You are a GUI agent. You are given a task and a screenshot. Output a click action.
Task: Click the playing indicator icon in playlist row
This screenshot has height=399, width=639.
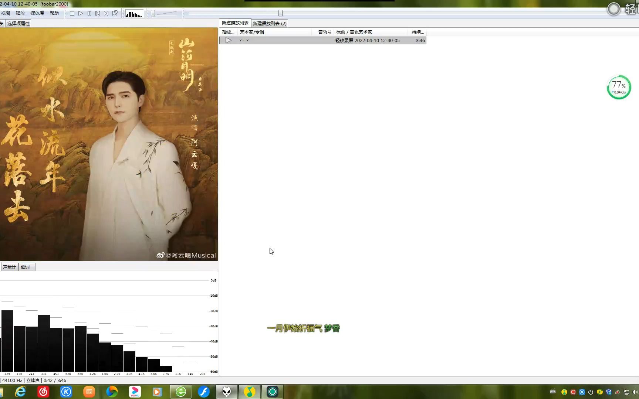click(x=229, y=41)
